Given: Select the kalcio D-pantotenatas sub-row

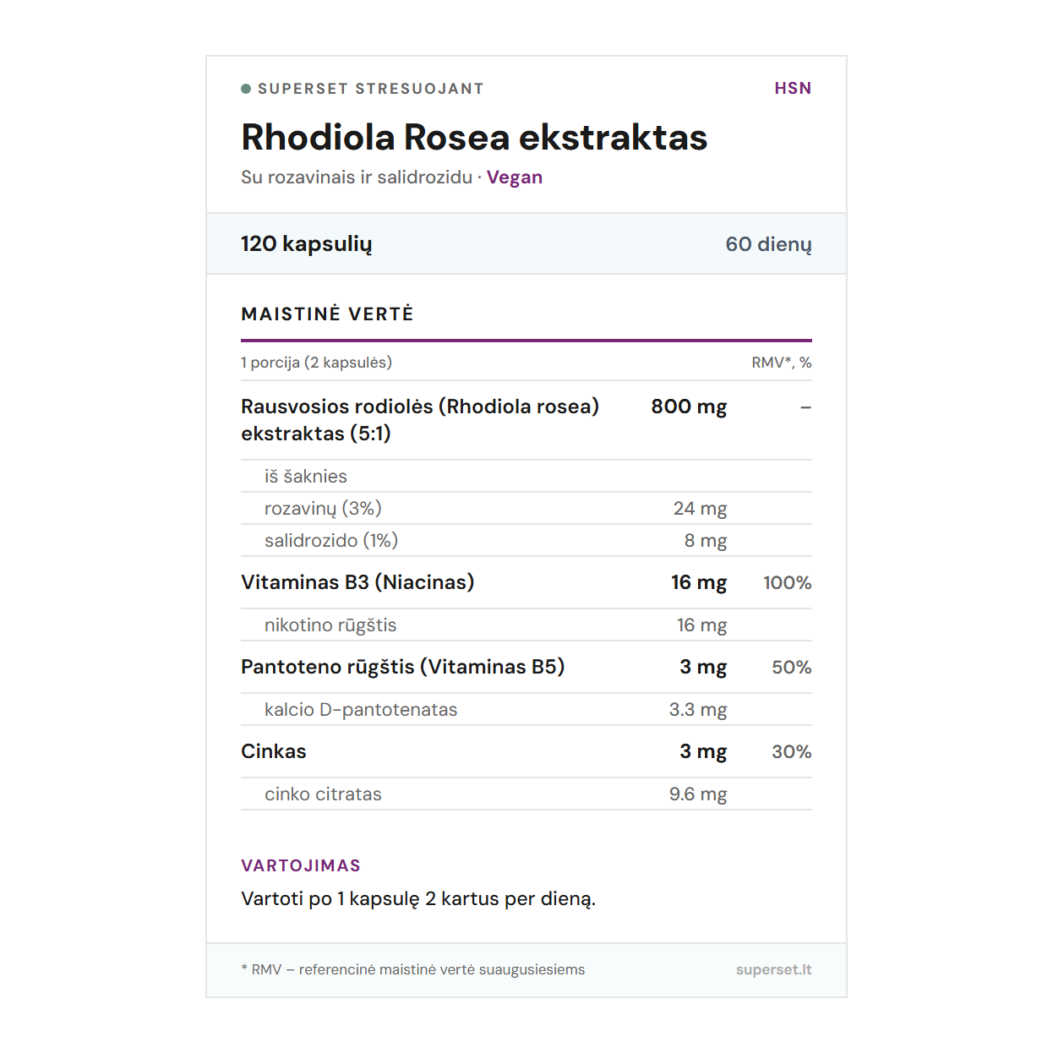Looking at the screenshot, I should [x=361, y=710].
